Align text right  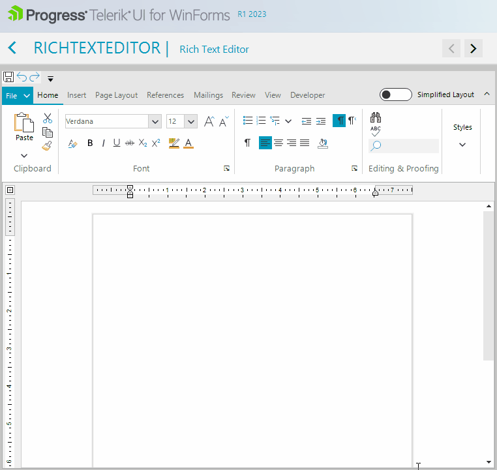pos(292,143)
